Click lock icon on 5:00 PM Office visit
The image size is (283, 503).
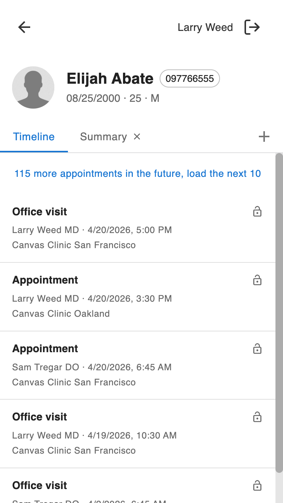click(x=257, y=212)
